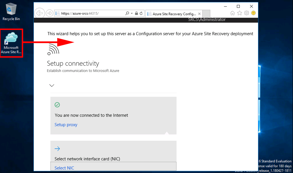Click 'Select network interface card (NIC)' text
This screenshot has width=293, height=173.
[x=87, y=159]
